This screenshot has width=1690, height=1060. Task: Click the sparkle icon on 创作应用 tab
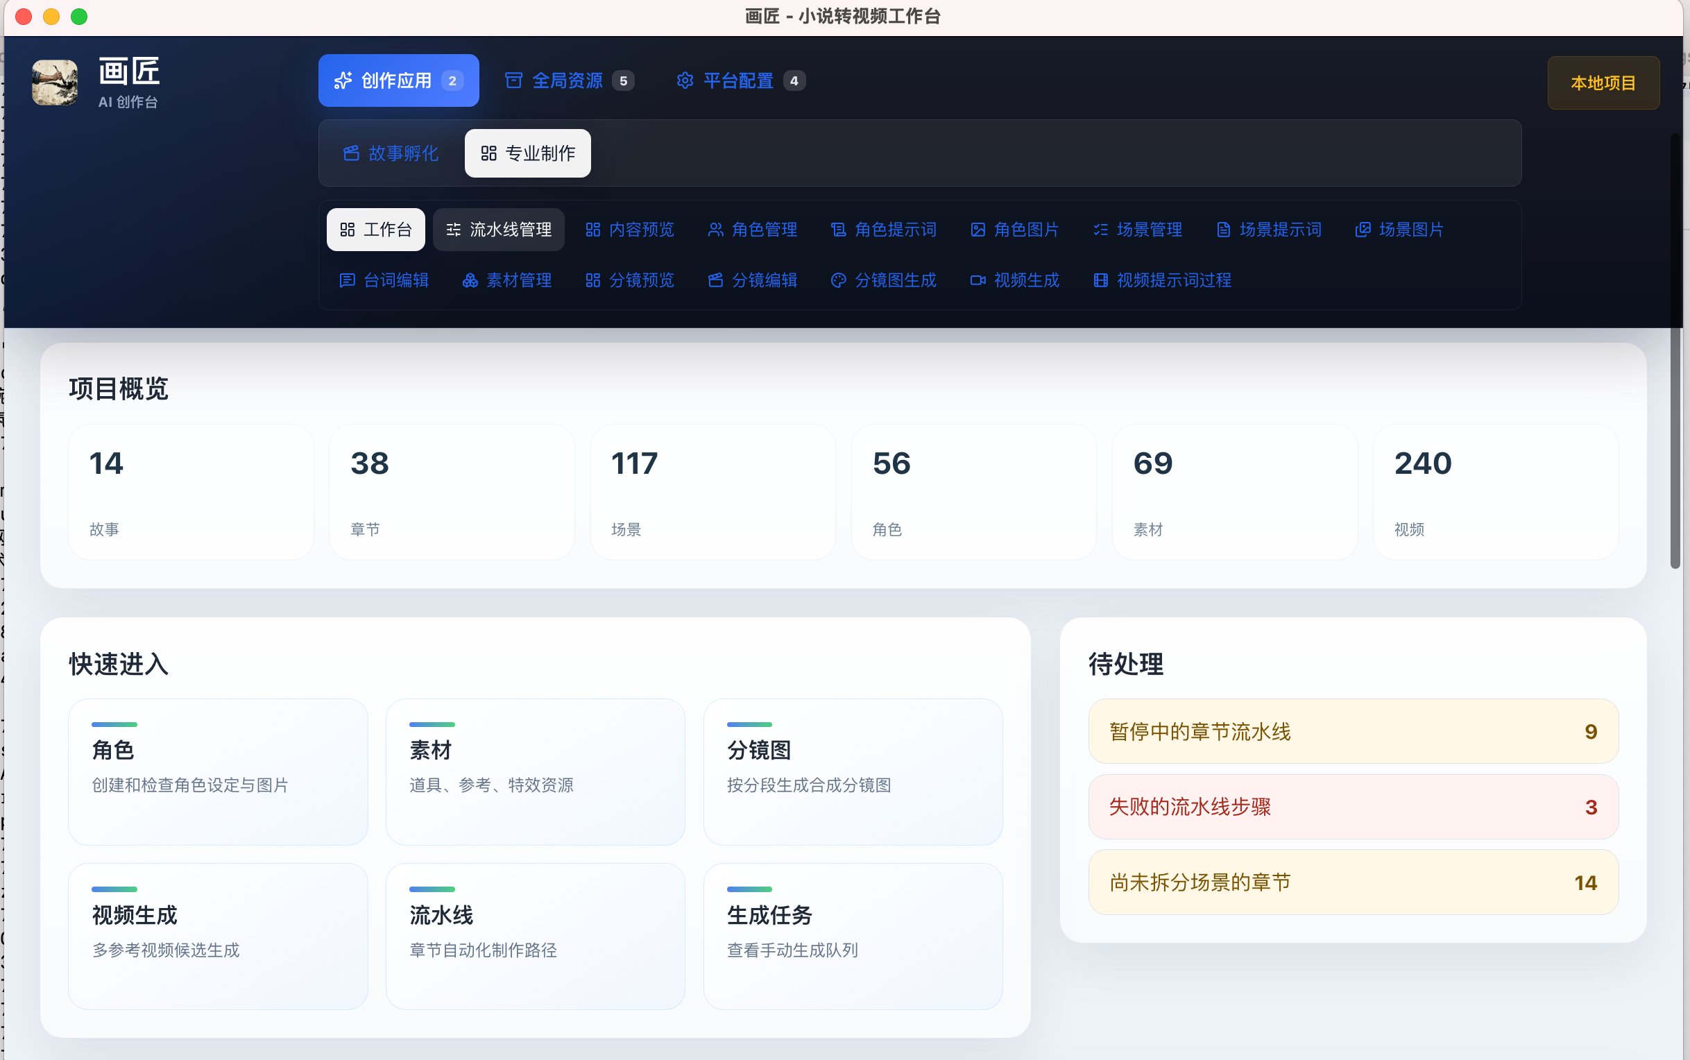click(343, 80)
